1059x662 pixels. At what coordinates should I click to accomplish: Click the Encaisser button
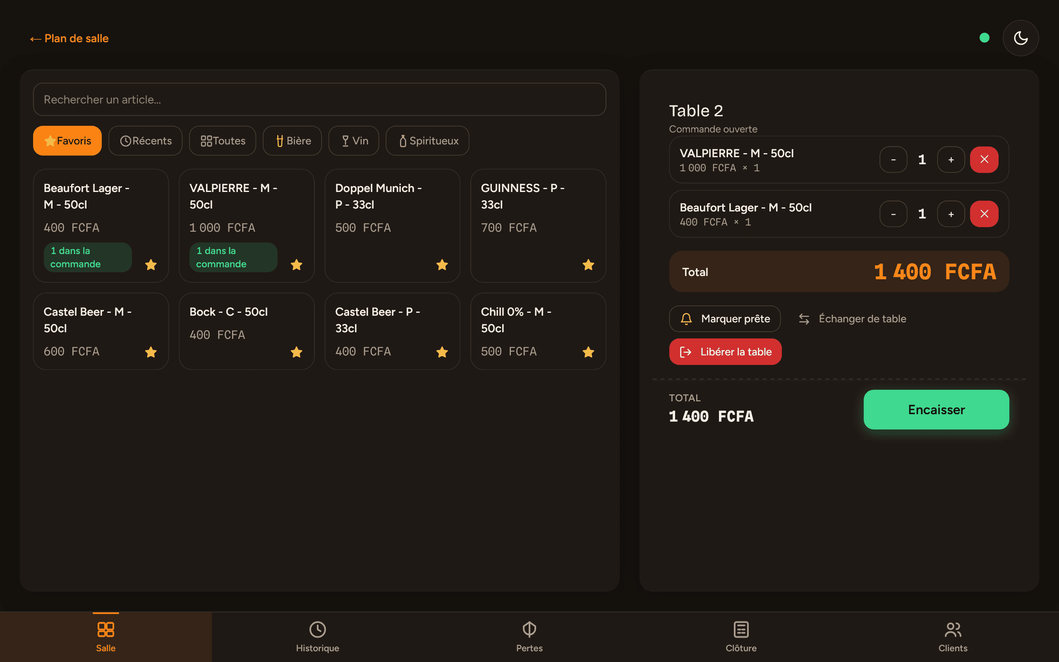(937, 409)
